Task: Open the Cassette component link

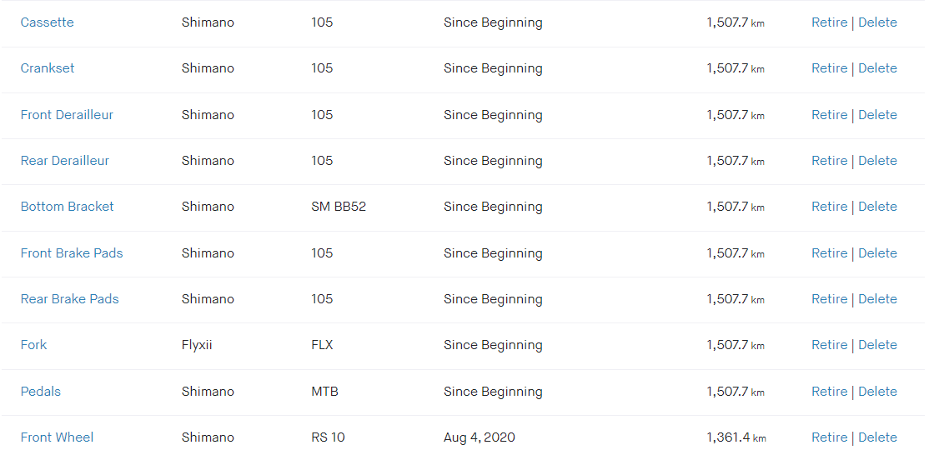Action: [x=48, y=22]
